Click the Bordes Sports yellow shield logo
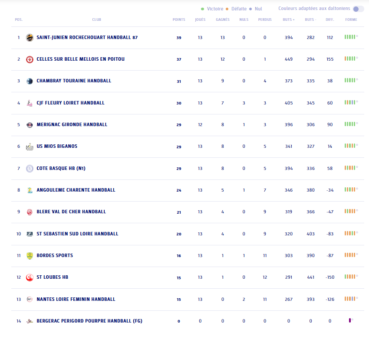The height and width of the screenshot is (339, 369). 30,256
